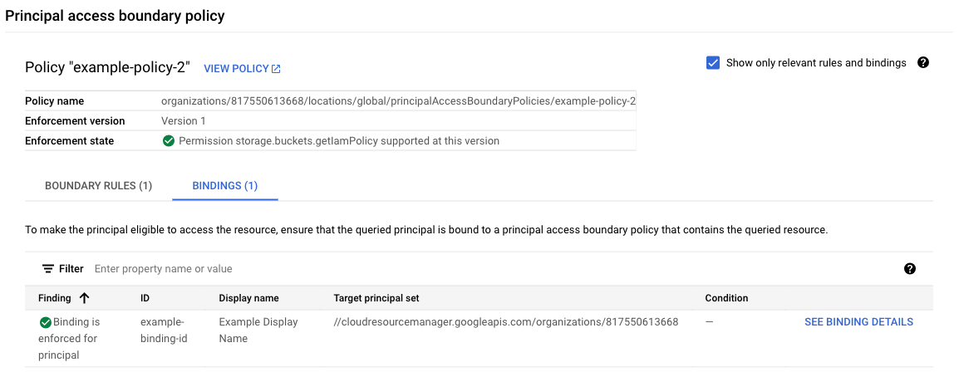959x372 pixels.
Task: Click the green check icon in binding row
Action: click(45, 322)
